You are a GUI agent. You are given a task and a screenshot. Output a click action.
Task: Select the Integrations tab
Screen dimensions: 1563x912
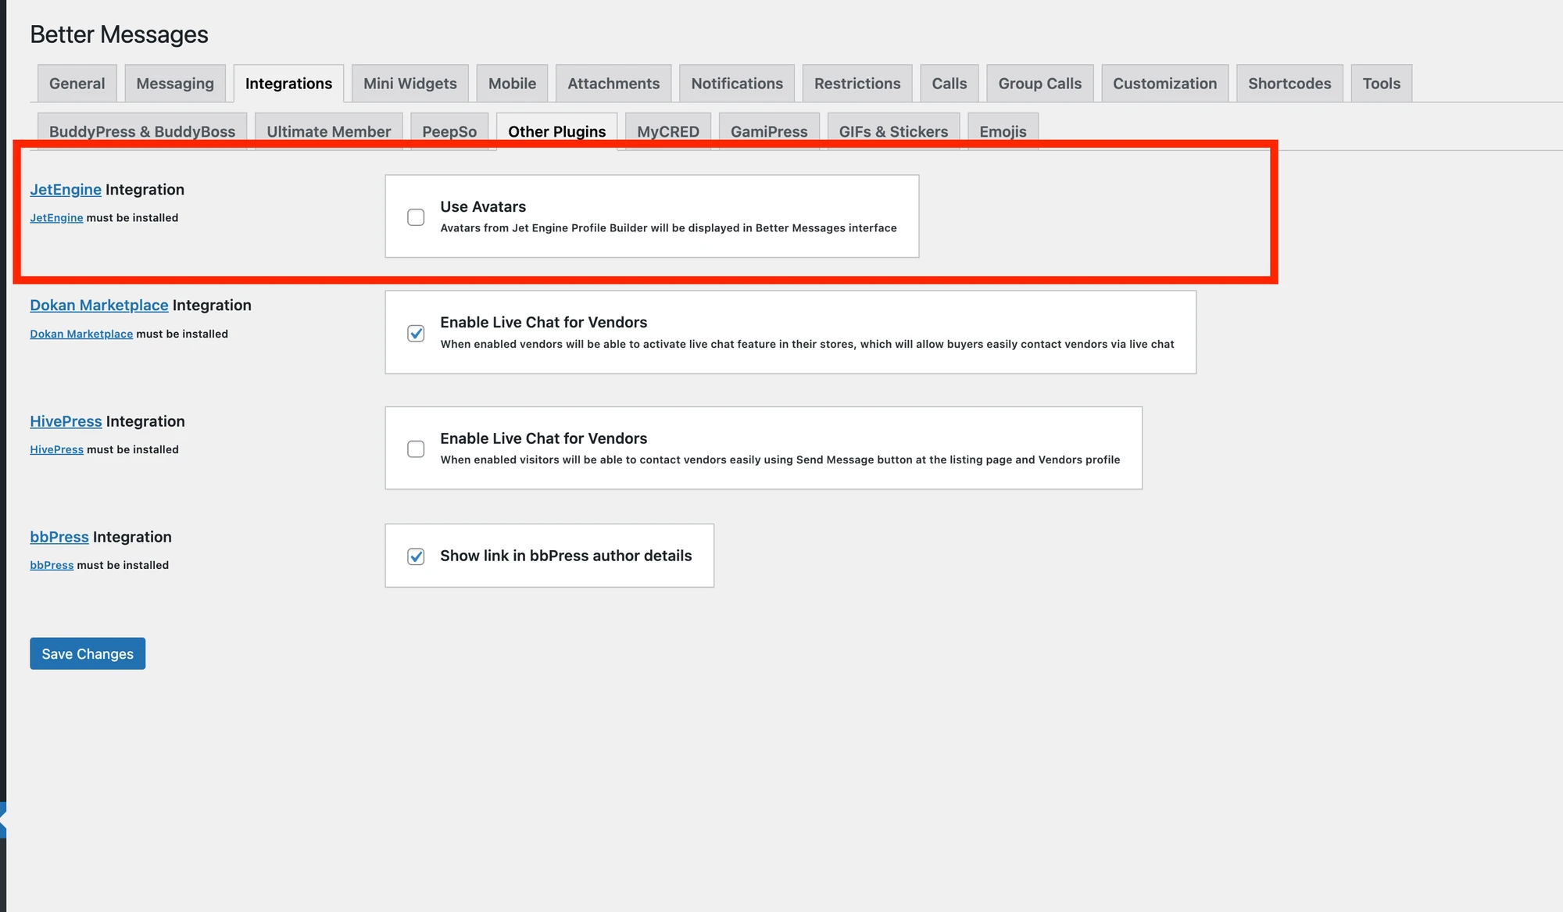(x=288, y=84)
